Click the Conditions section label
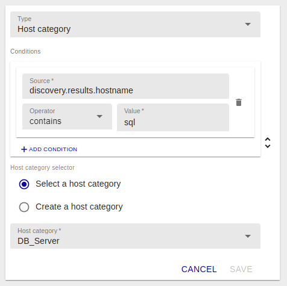The height and width of the screenshot is (286, 287). tap(25, 51)
